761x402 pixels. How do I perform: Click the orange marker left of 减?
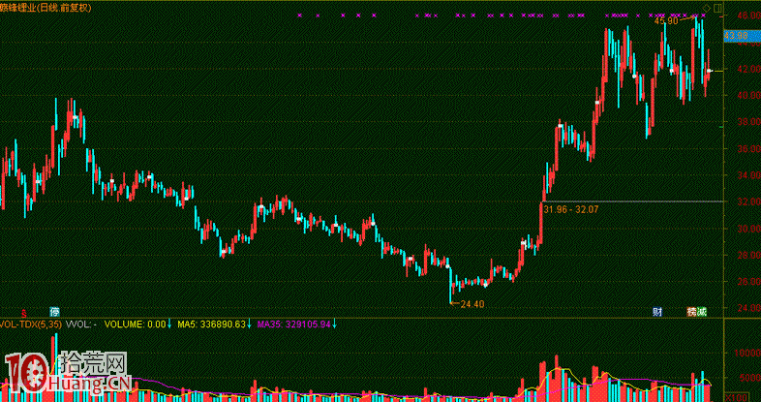tap(691, 312)
